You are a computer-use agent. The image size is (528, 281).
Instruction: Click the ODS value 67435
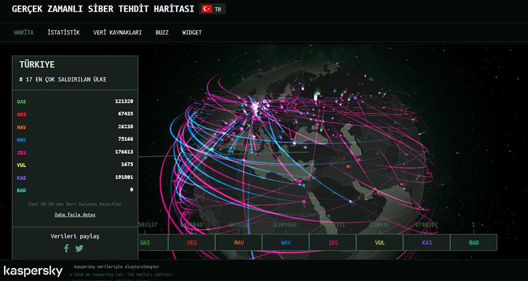[x=126, y=114]
